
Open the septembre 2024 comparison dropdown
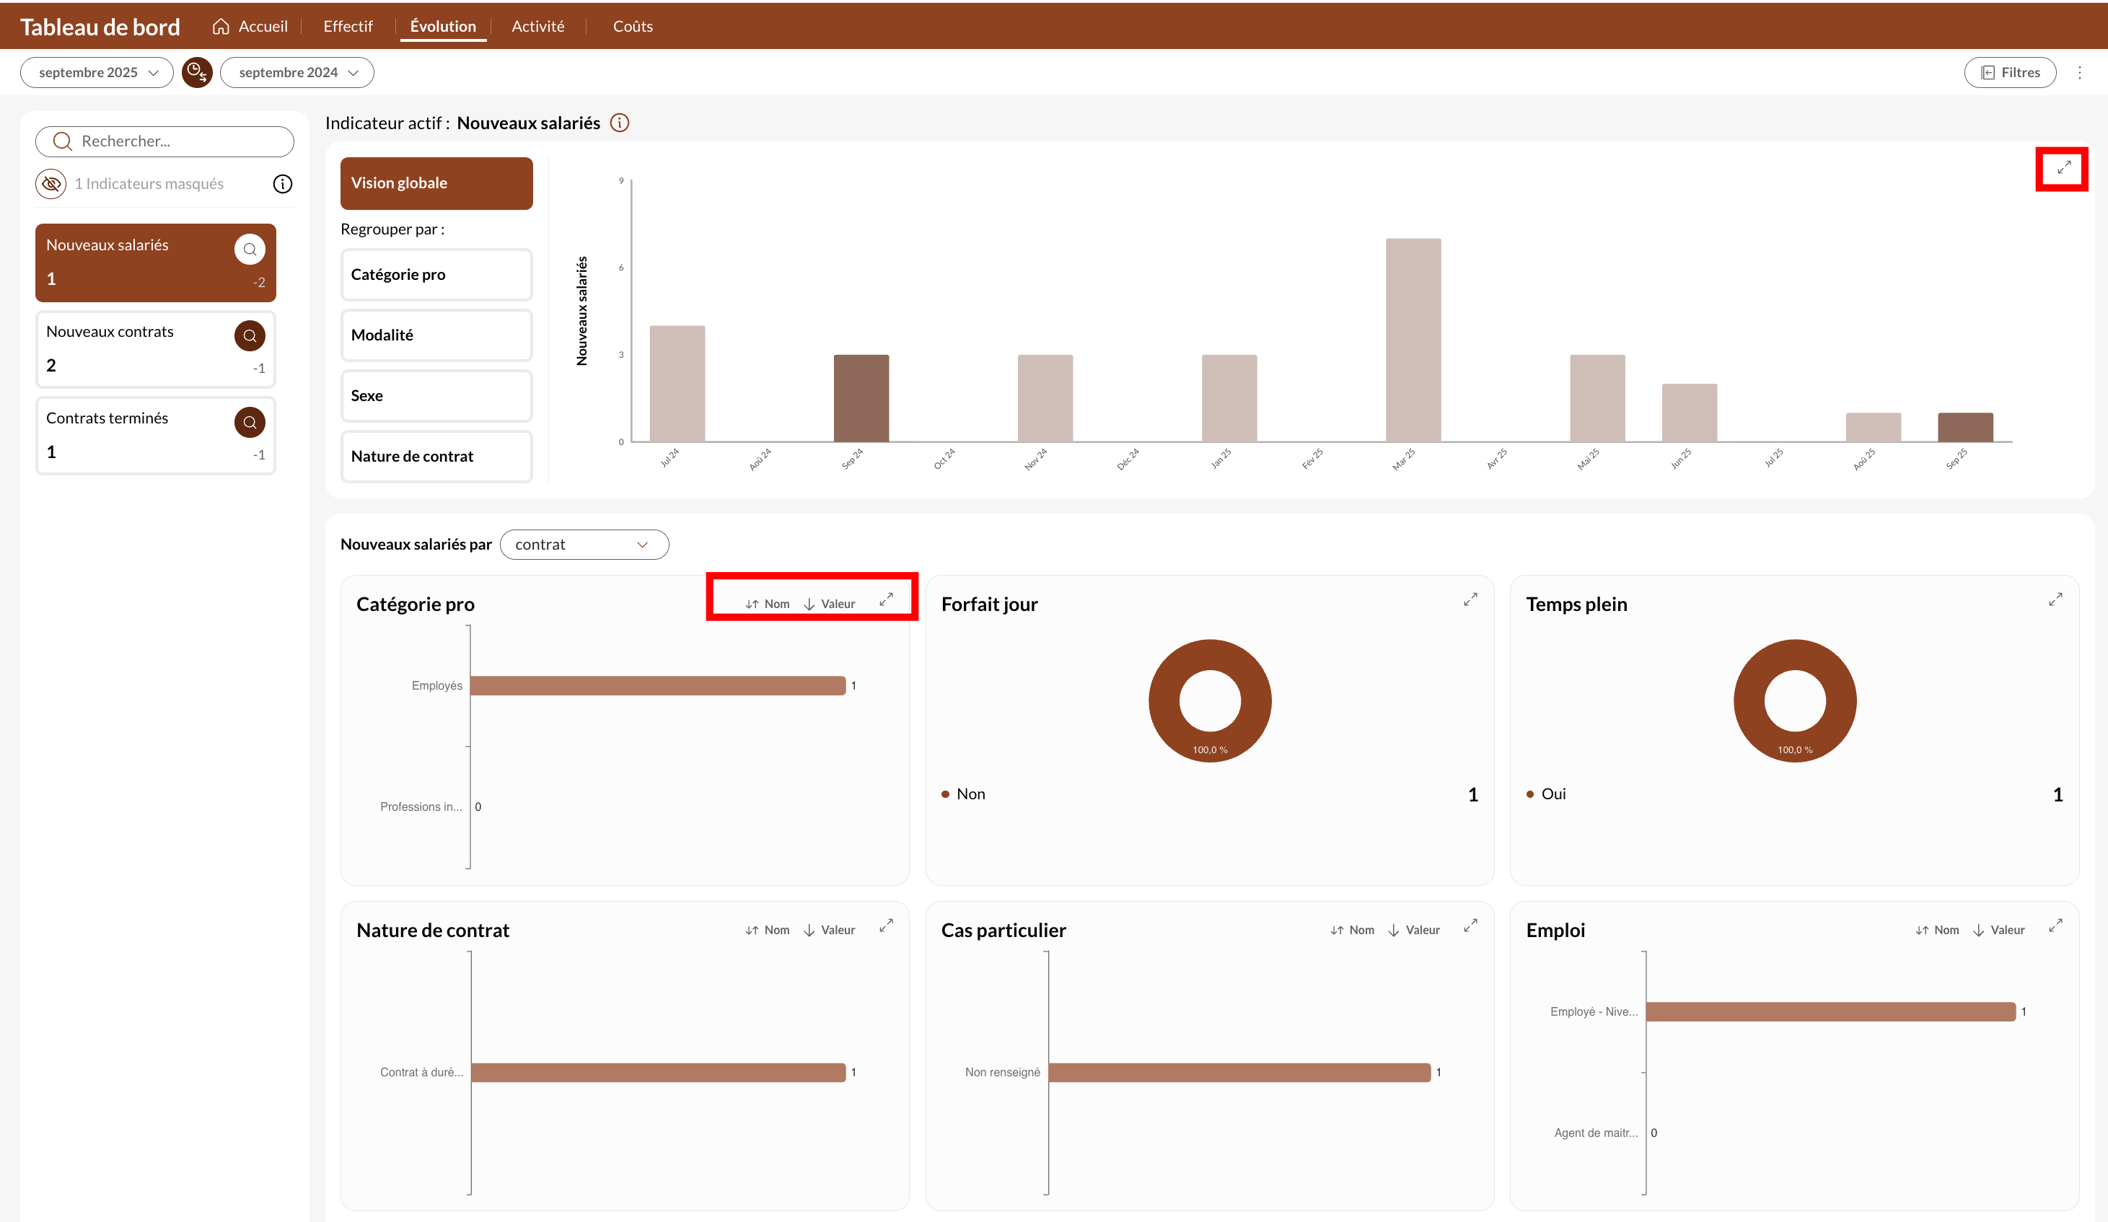click(x=297, y=73)
